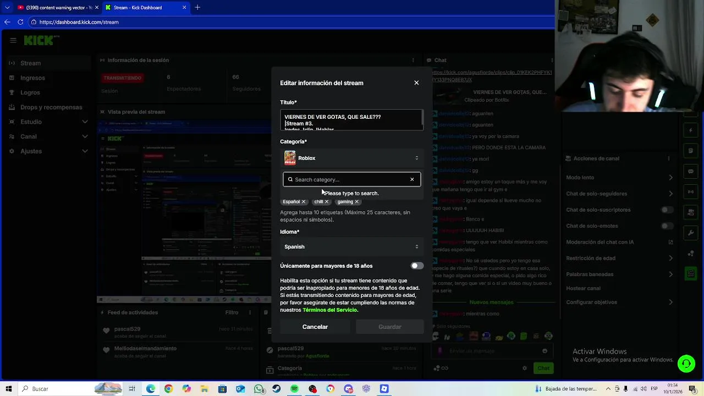The width and height of the screenshot is (704, 396).
Task: Close the Editar información del stream dialog
Action: (416, 83)
